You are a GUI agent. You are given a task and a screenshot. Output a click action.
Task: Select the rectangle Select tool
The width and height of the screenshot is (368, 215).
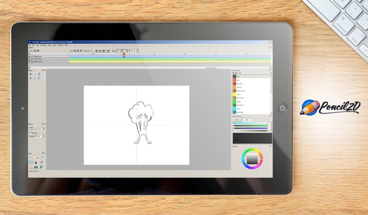pos(31,162)
